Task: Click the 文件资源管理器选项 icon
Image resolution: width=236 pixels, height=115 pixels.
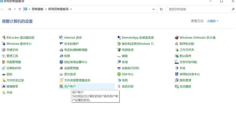Action: pyautogui.click(x=61, y=80)
